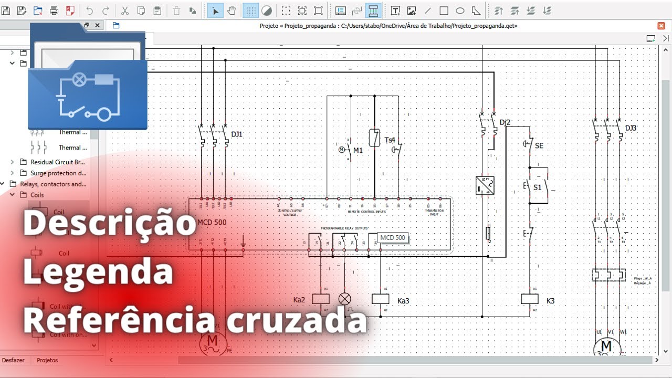Click the Delete trash icon
The width and height of the screenshot is (672, 378).
[x=177, y=10]
